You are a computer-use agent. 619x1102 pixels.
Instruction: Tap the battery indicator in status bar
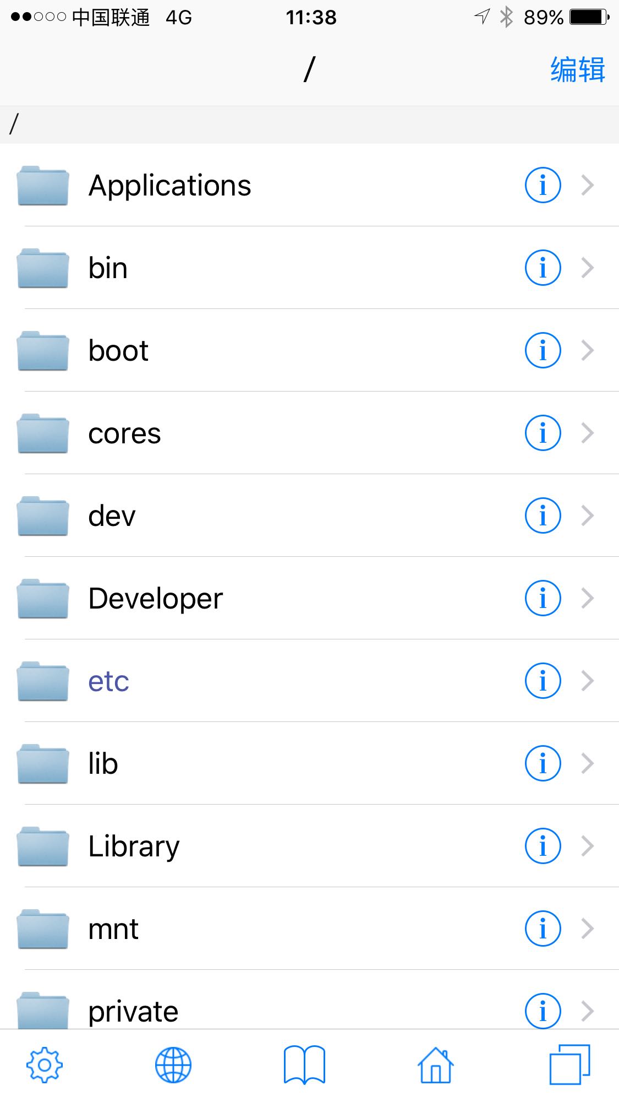tap(589, 17)
